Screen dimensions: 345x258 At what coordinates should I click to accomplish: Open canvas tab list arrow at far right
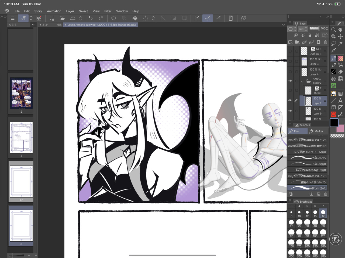(283, 24)
